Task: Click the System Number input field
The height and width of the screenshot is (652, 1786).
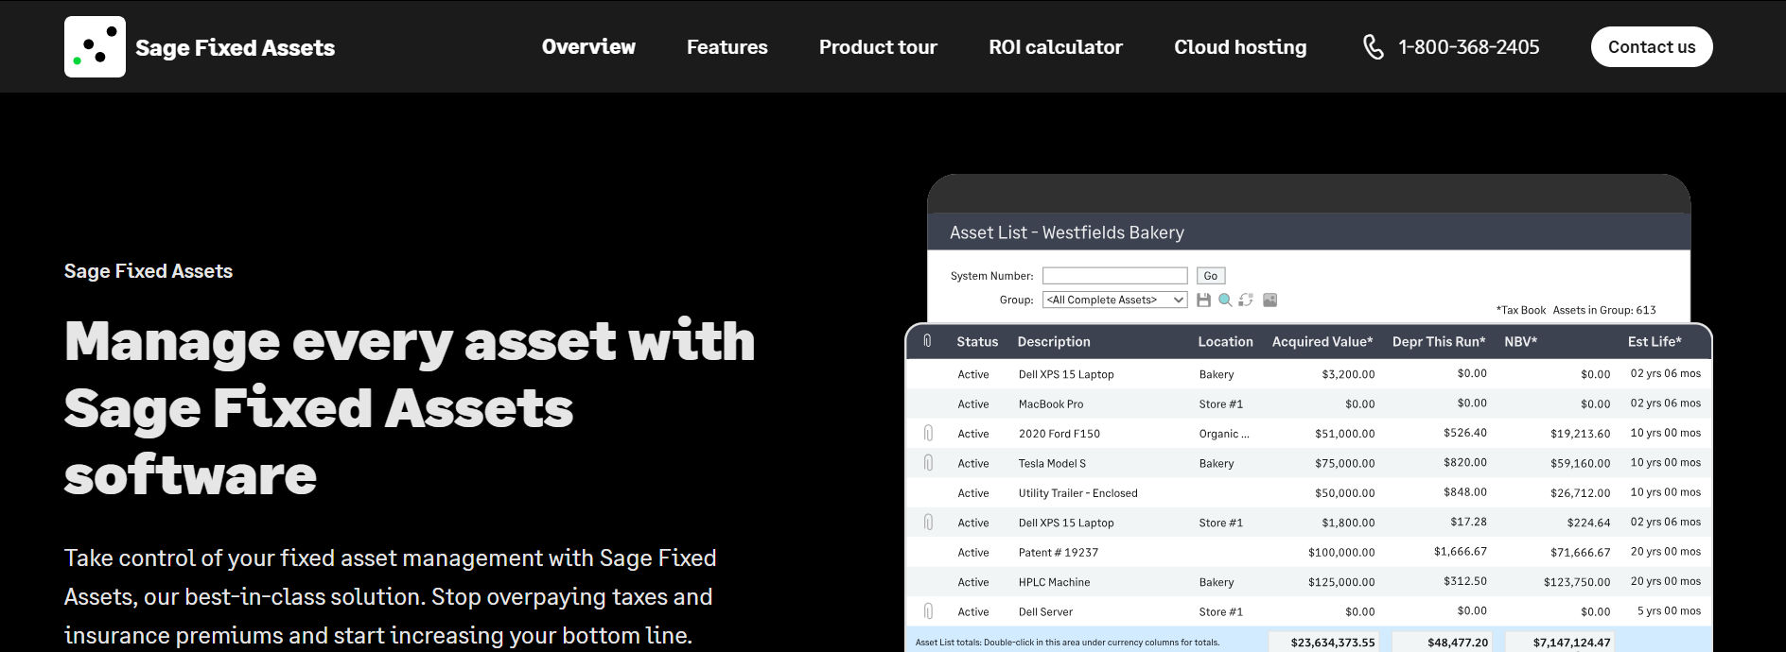Action: (x=1114, y=276)
